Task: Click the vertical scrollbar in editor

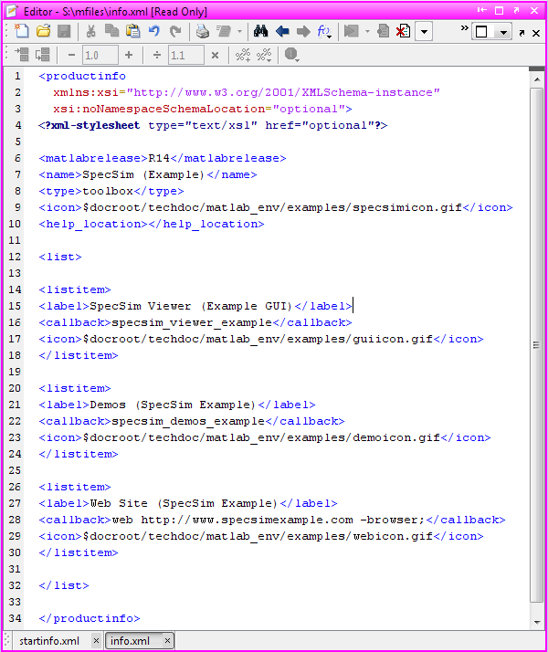Action: (536, 347)
